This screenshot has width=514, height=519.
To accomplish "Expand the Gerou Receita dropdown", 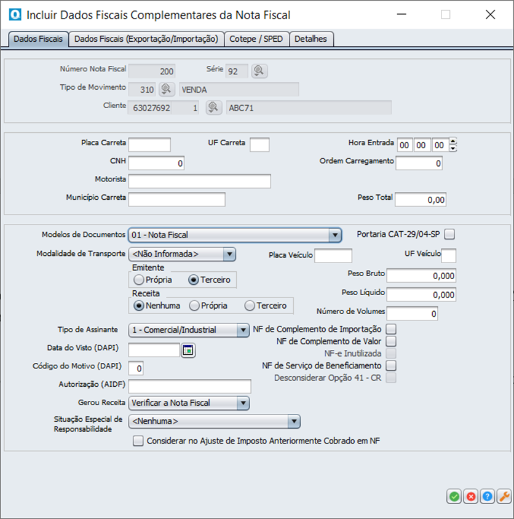I will (242, 403).
